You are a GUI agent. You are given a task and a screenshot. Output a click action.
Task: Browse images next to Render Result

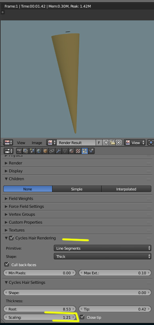coord(52,143)
